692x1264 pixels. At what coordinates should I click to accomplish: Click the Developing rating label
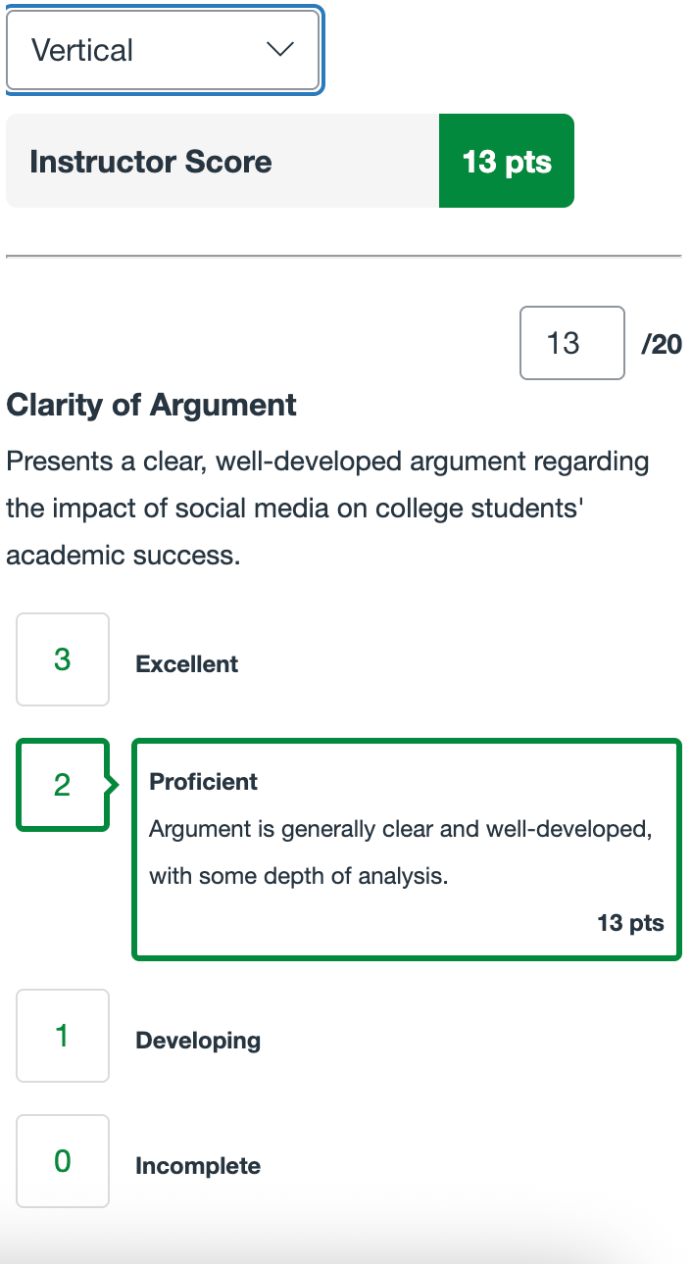click(x=198, y=1041)
